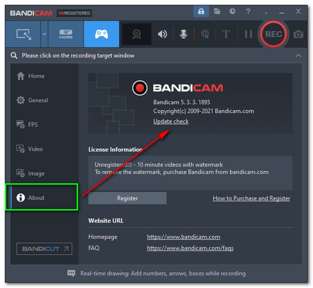This screenshot has width=313, height=288.
Task: Switch to the Video settings tab
Action: click(x=35, y=149)
